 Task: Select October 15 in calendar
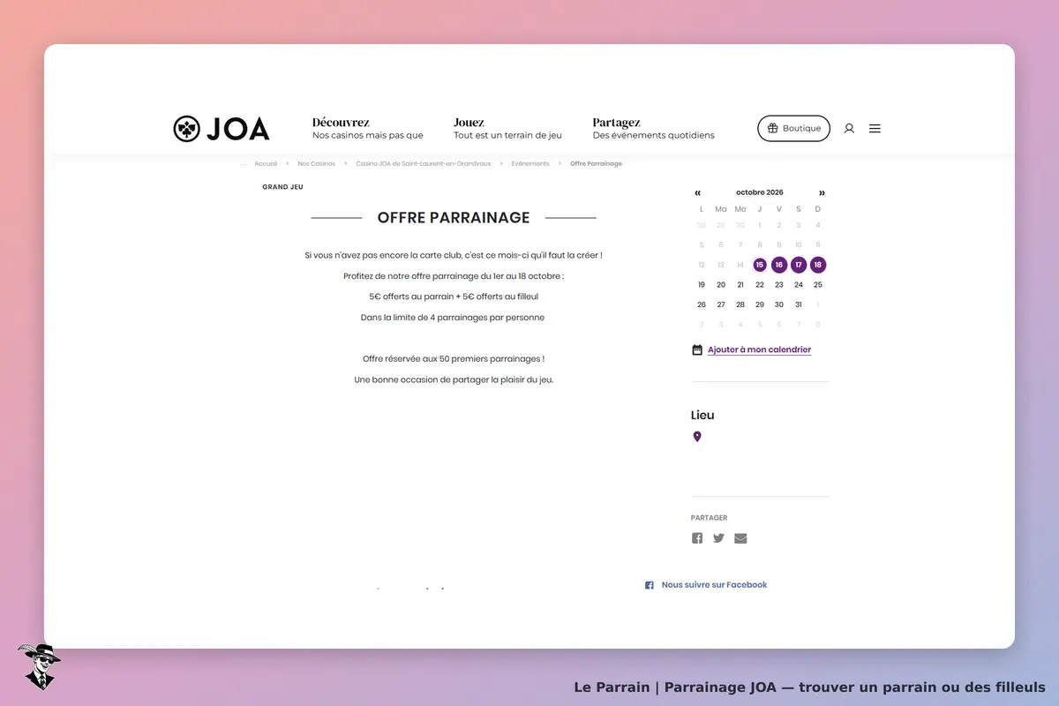tap(760, 265)
